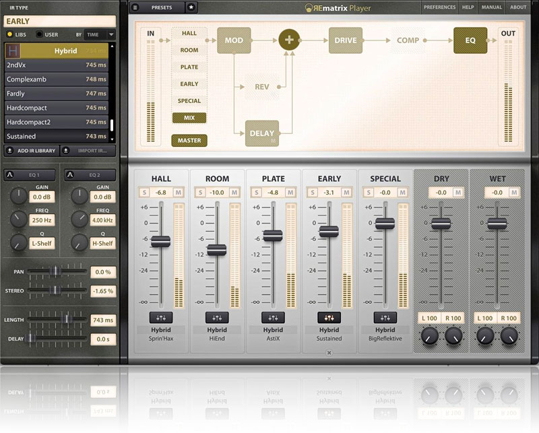Open the Manual menu item
539x433 pixels.
[492, 7]
